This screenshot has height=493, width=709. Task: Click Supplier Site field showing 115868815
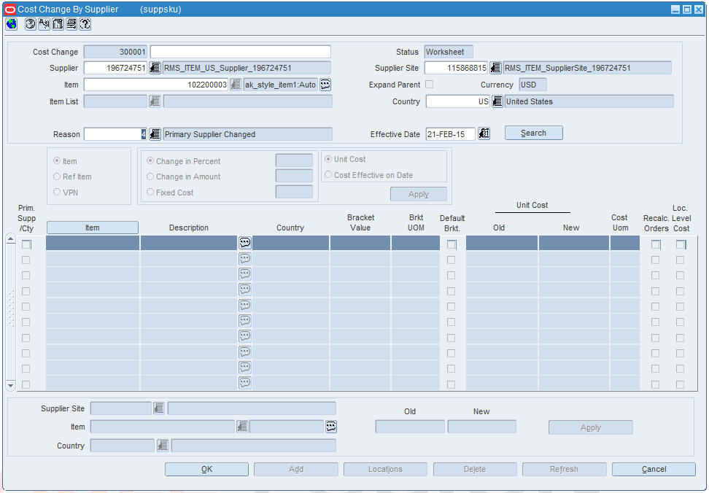tap(456, 68)
